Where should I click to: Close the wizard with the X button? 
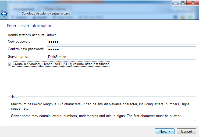point(193,3)
